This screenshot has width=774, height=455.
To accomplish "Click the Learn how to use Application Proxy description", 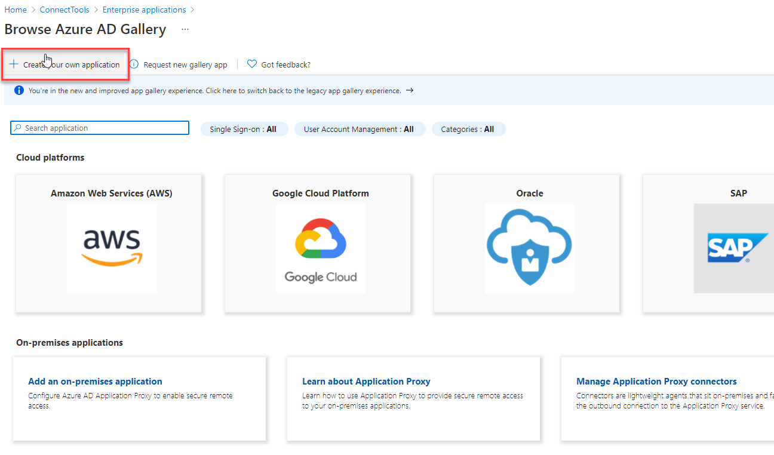I will point(413,401).
